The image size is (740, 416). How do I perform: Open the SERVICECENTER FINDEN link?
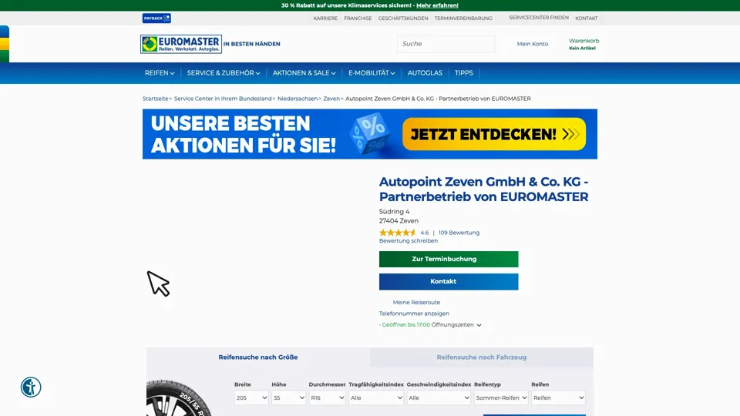pos(539,18)
